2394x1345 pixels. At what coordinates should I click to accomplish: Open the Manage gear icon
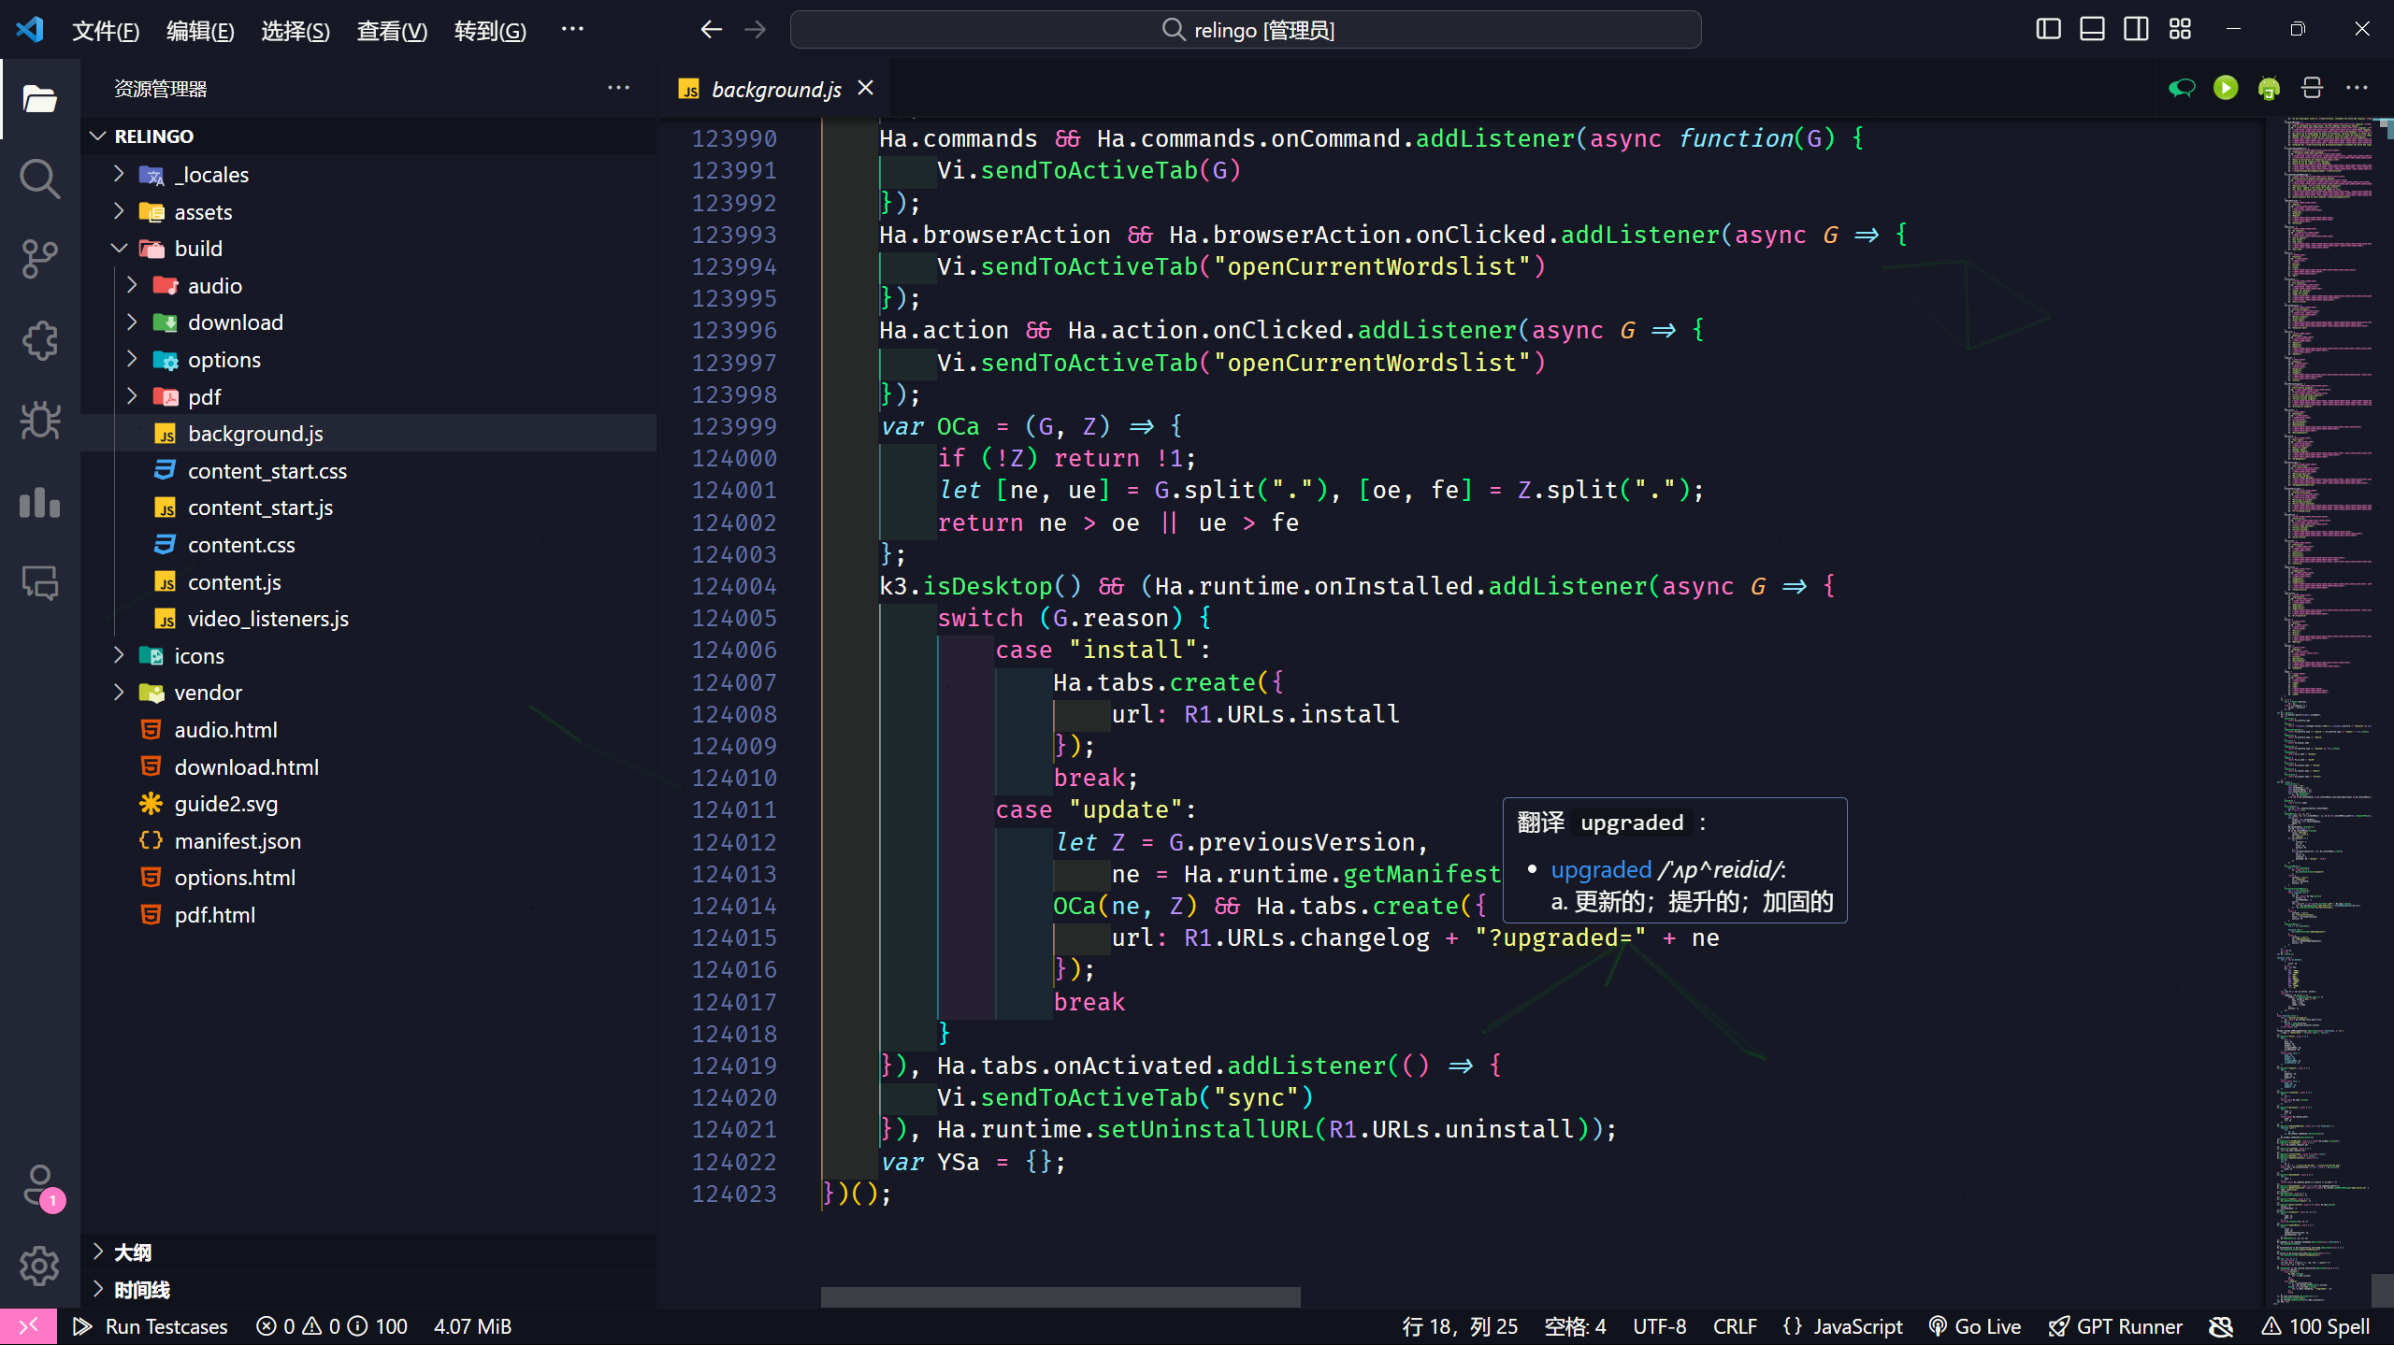coord(39,1266)
